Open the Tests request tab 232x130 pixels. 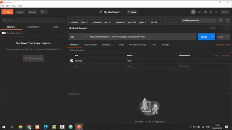coord(154,45)
